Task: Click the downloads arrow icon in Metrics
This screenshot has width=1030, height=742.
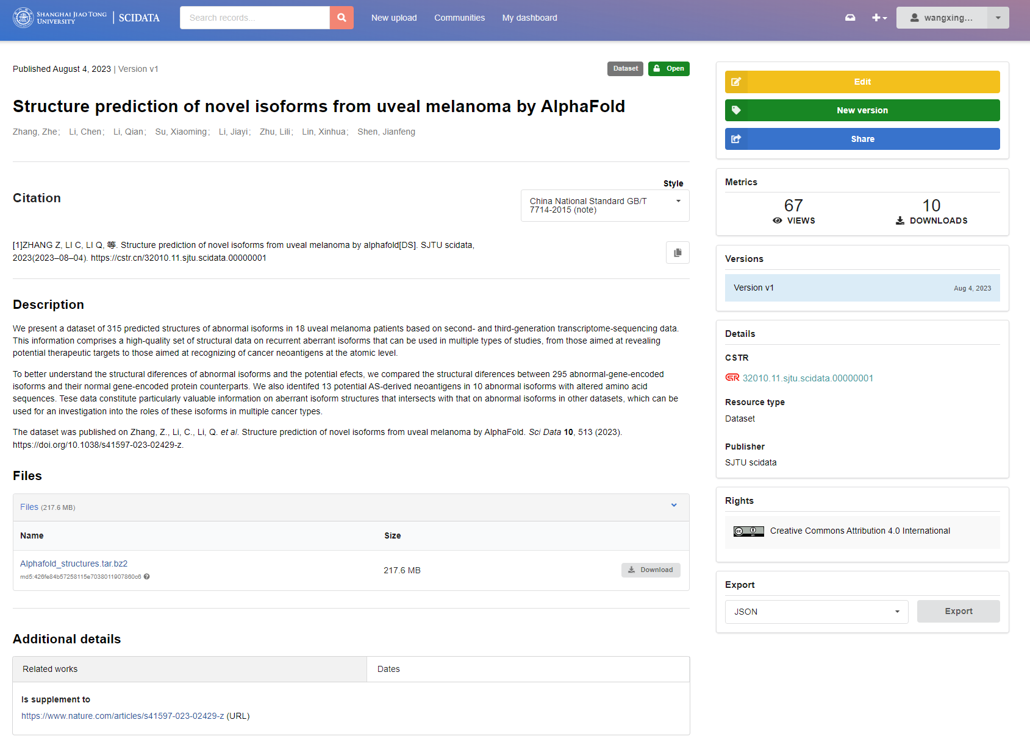Action: click(900, 221)
